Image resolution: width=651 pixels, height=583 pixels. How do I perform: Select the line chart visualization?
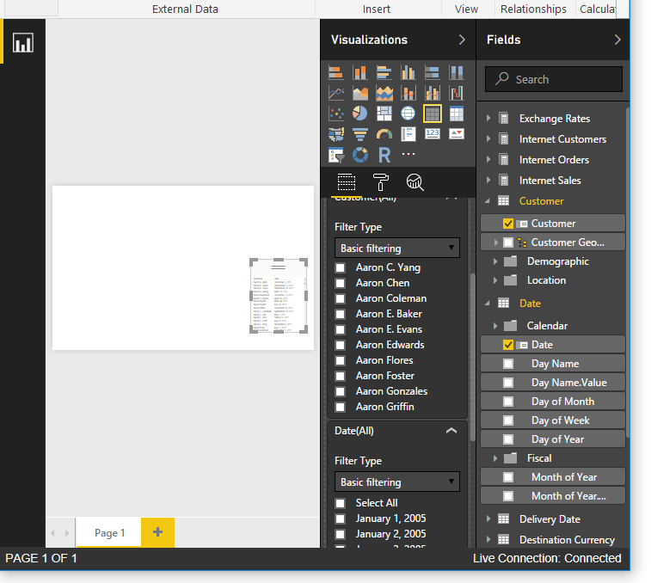click(x=335, y=93)
